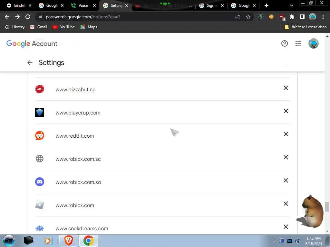
Task: Select the www.roblox.com.sc text
Action: click(x=78, y=159)
